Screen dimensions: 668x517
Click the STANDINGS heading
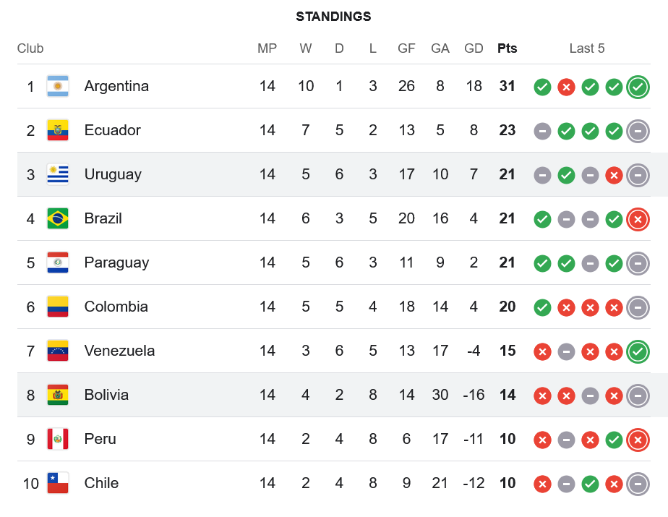click(333, 17)
